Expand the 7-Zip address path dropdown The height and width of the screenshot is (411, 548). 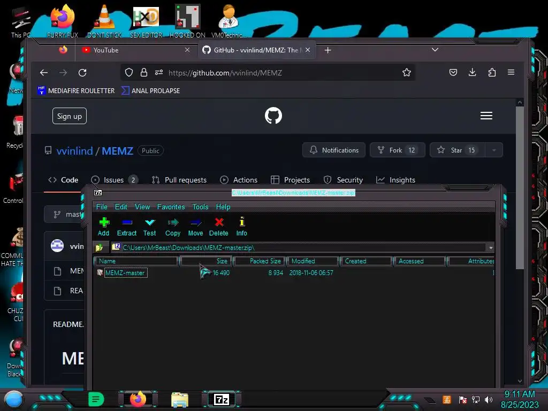coord(491,247)
